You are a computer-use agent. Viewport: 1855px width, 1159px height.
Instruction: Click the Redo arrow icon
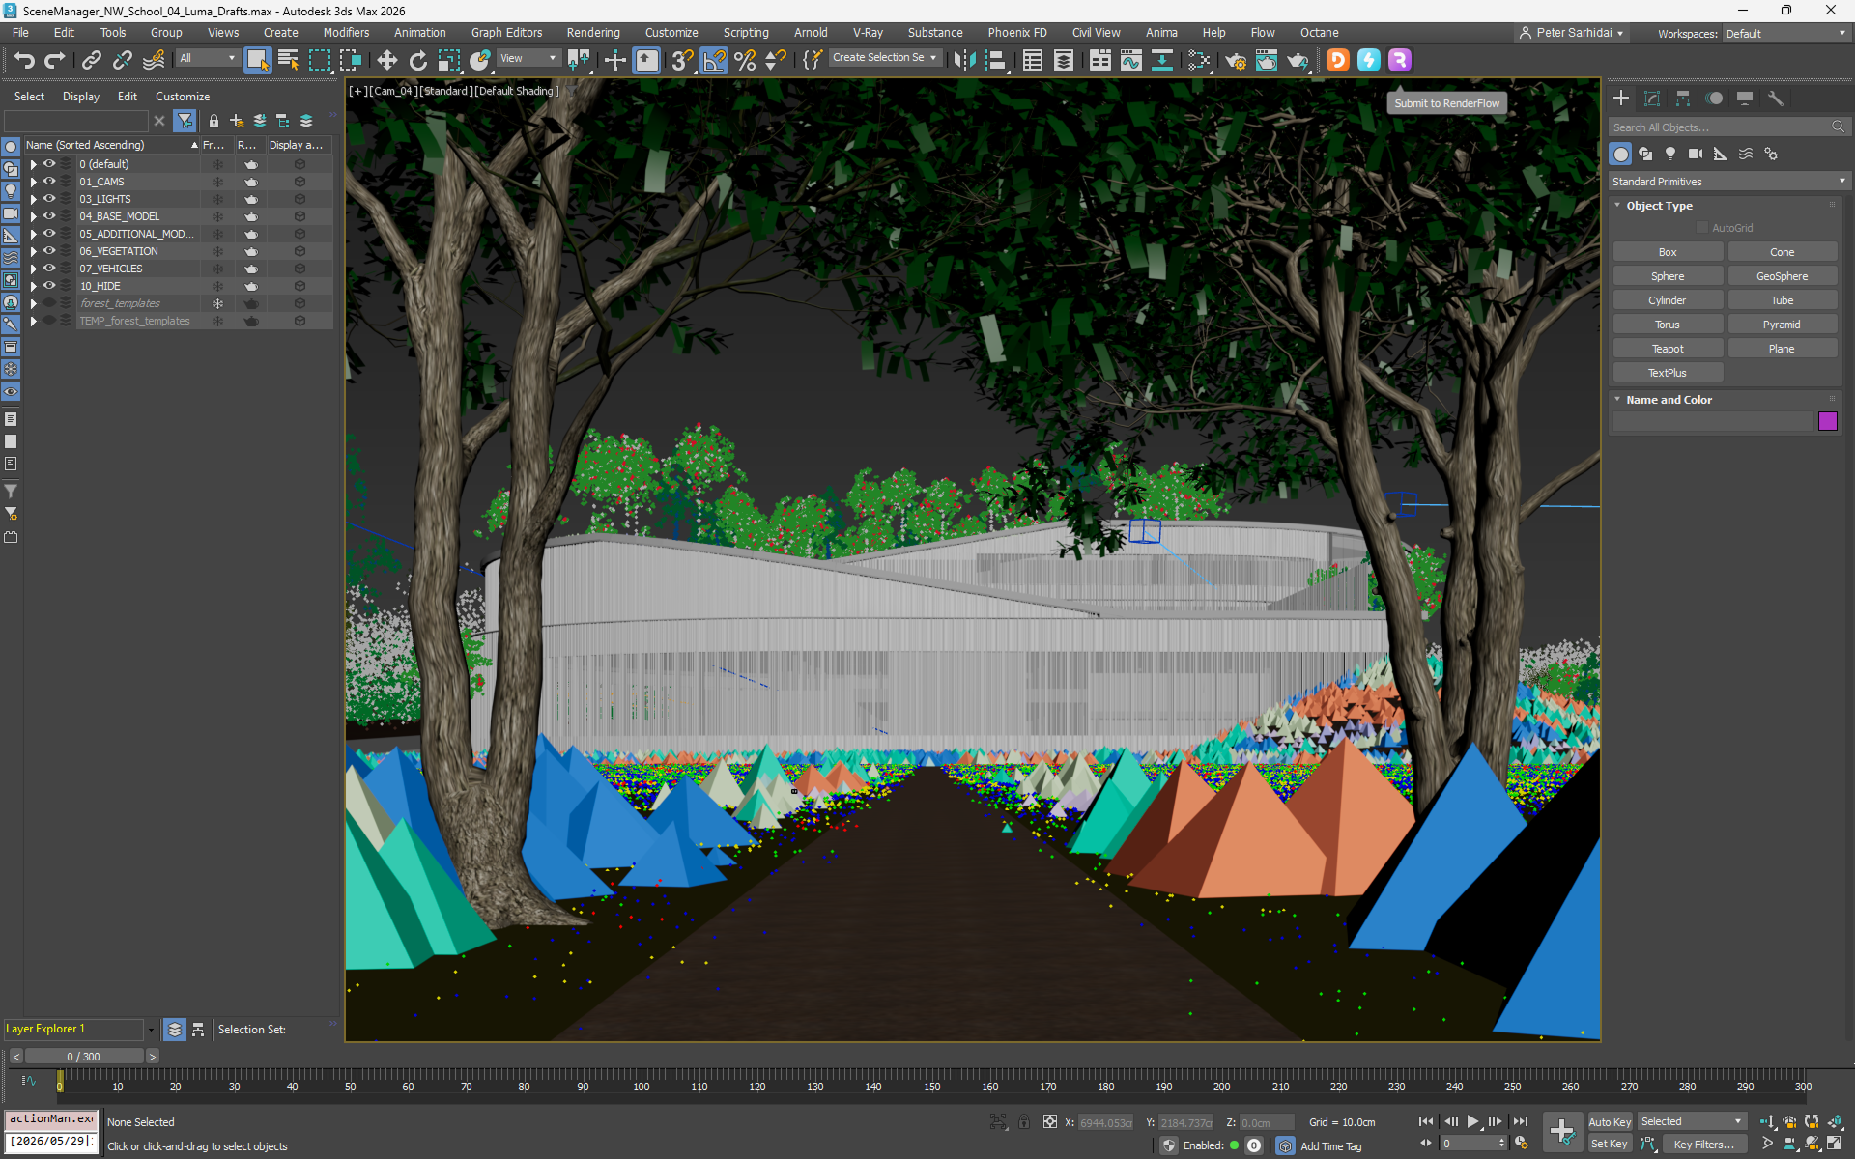(x=54, y=61)
